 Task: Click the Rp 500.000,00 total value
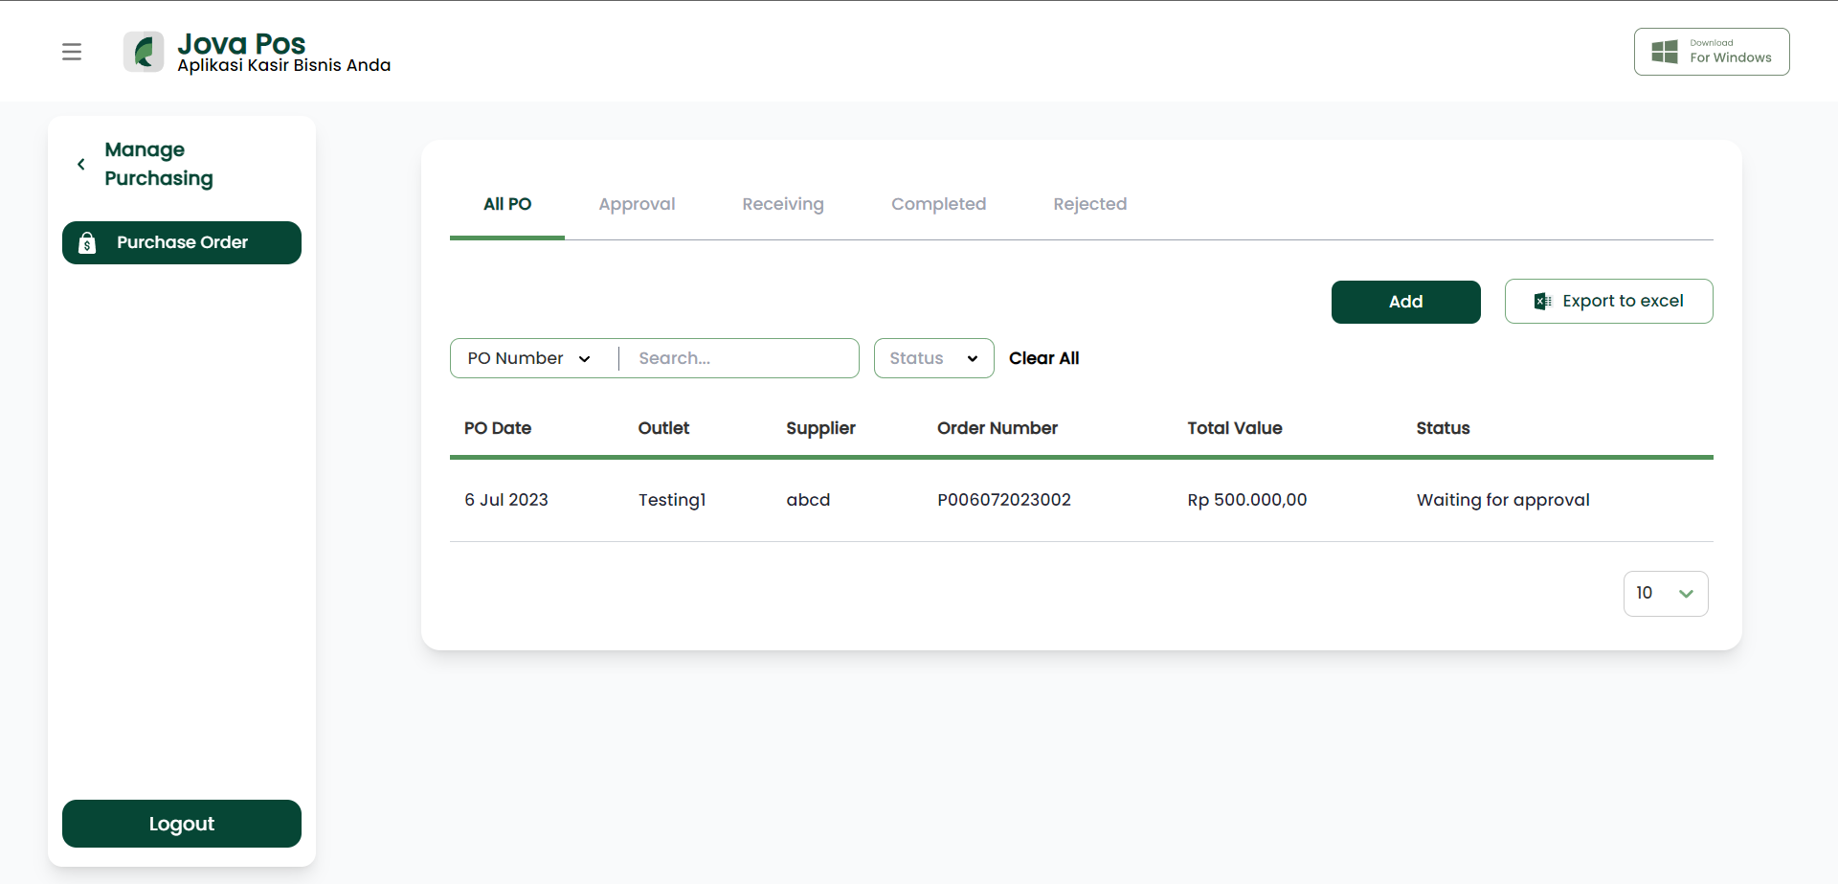pyautogui.click(x=1247, y=500)
